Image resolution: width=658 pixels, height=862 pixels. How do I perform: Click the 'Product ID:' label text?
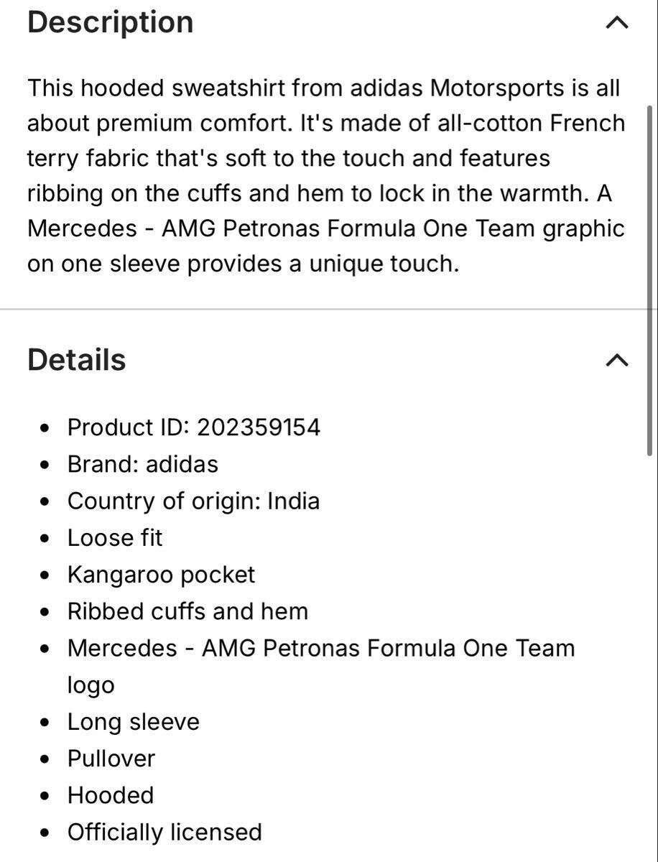point(128,427)
